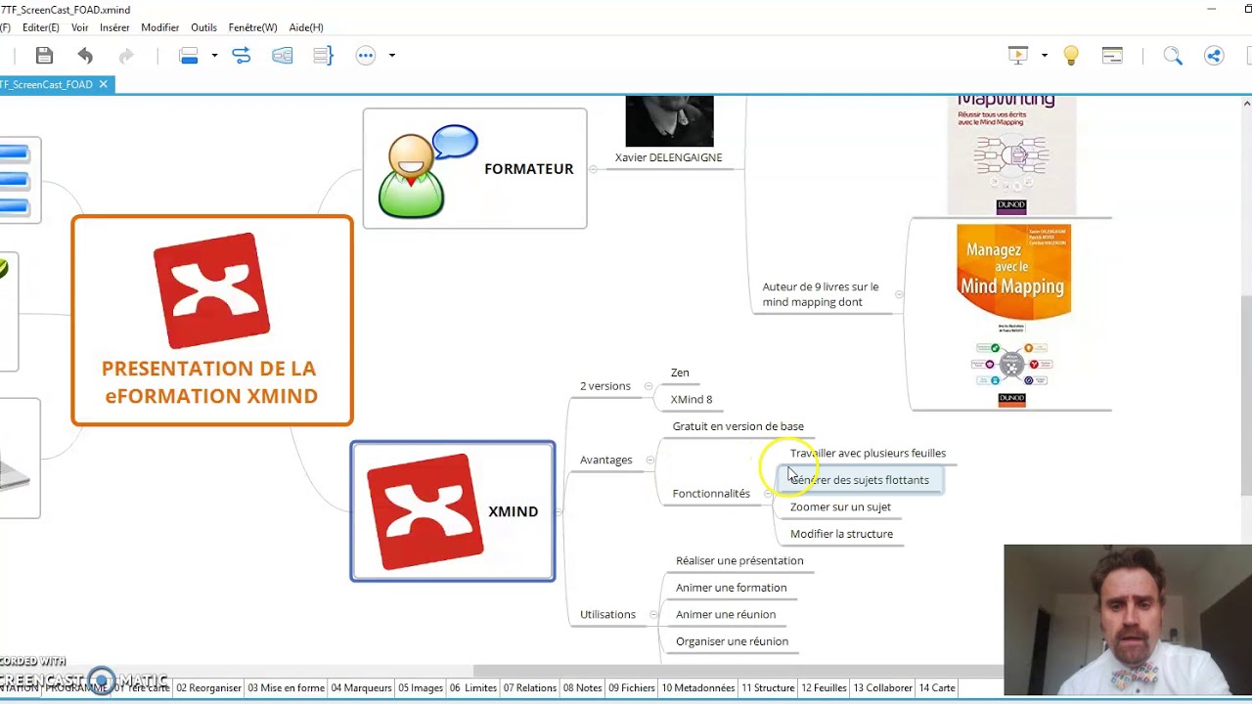Image resolution: width=1252 pixels, height=704 pixels.
Task: Collapse the Auteur de 9 livres branch
Action: [899, 294]
